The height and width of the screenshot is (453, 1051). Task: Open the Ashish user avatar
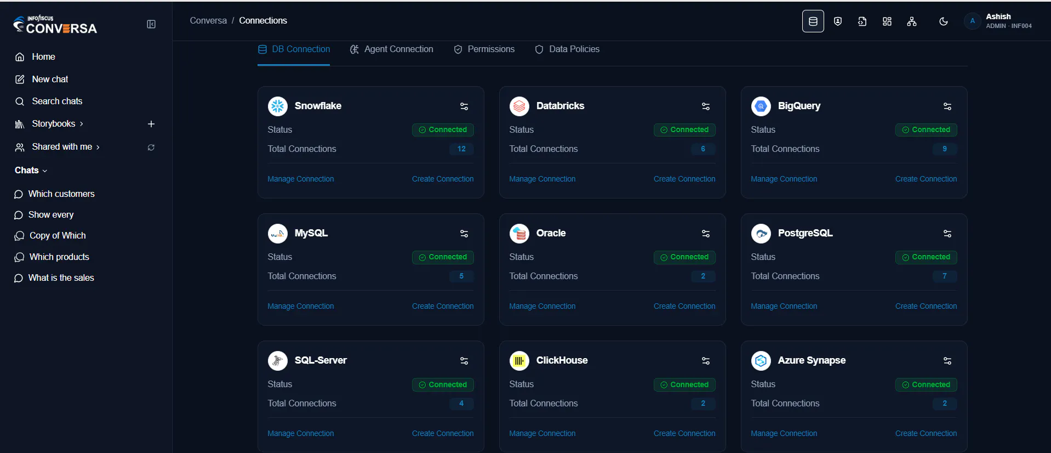(973, 21)
